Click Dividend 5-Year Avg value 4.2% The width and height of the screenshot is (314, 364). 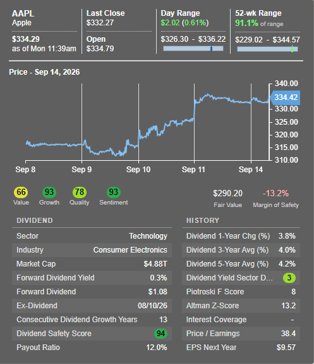tap(287, 264)
